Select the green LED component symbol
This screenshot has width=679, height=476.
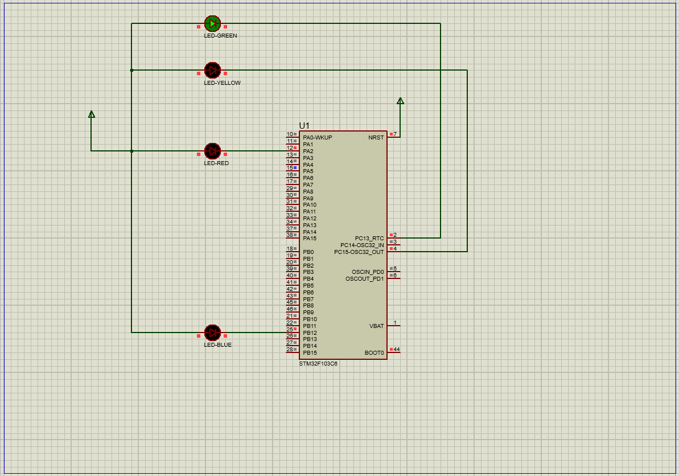point(212,23)
